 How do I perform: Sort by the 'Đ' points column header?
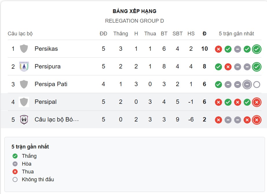click(204, 34)
